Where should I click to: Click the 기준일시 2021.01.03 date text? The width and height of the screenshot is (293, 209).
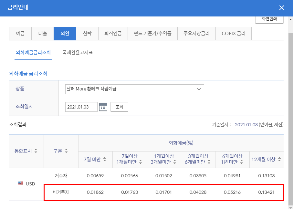tap(246, 125)
